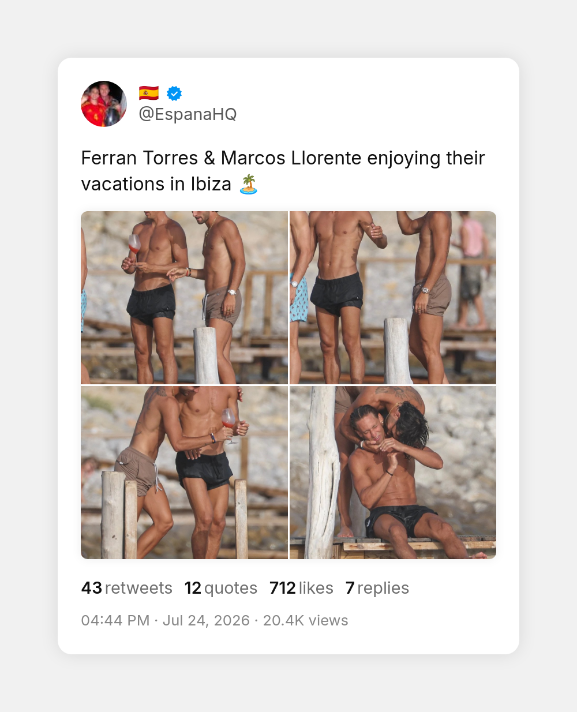Viewport: 577px width, 712px height.
Task: Click the Jul 24, 2026 date
Action: 206,620
